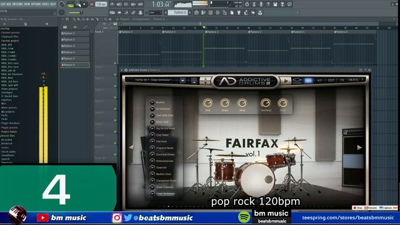Open Addictive Drums preset dropdown arrow

click(x=182, y=81)
